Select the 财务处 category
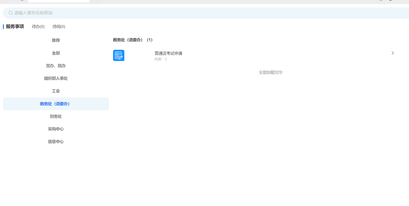The width and height of the screenshot is (409, 206). 56,116
